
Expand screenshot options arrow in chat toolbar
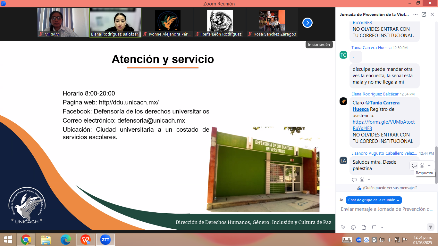point(382,227)
